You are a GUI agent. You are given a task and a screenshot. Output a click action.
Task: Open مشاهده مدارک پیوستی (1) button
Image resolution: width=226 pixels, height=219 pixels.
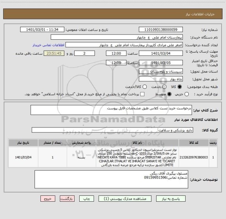125,199
